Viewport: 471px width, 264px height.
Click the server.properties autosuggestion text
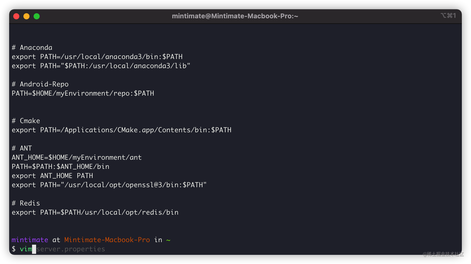(x=70, y=249)
